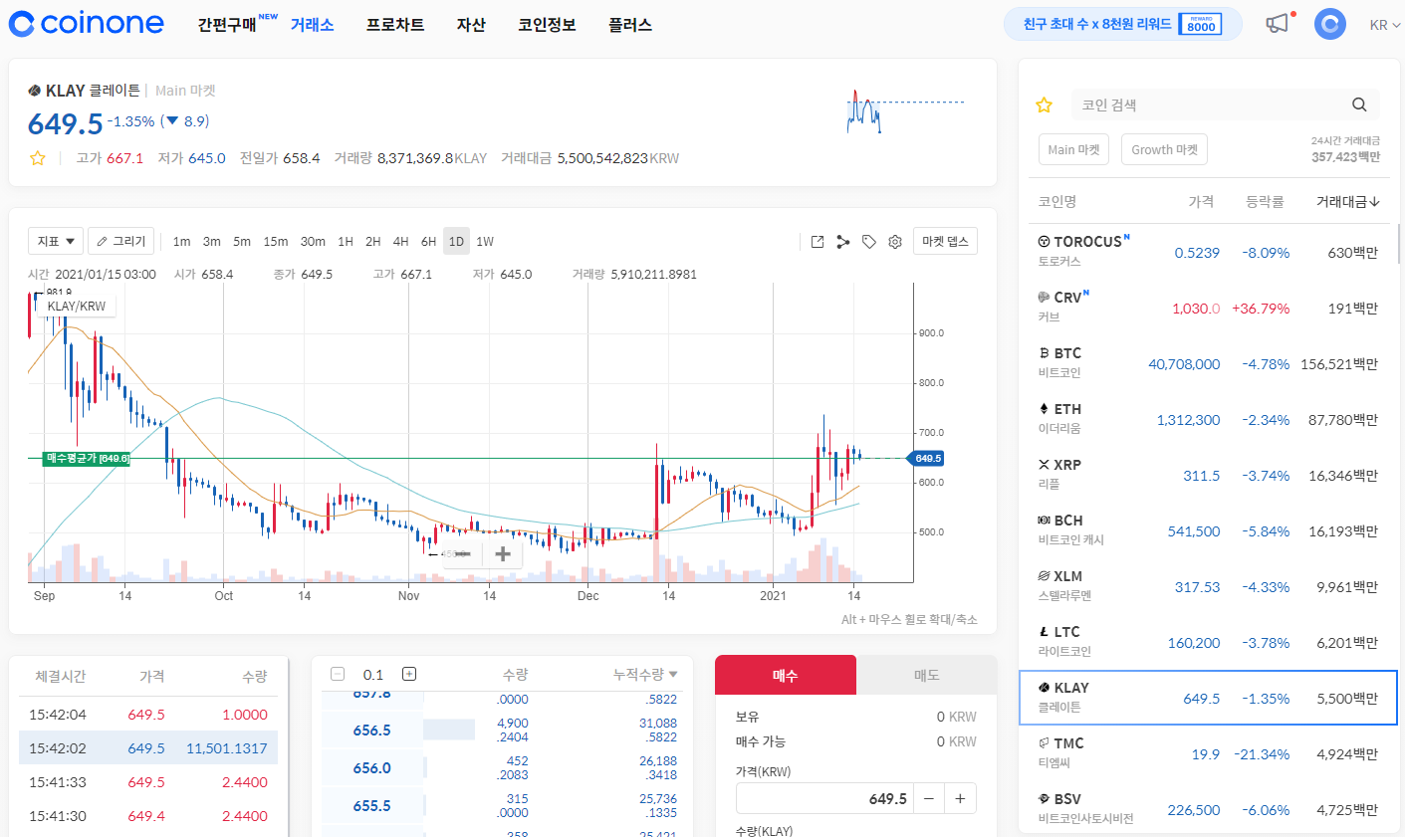Filter coin list by favorites star
1405x837 pixels.
click(1044, 105)
